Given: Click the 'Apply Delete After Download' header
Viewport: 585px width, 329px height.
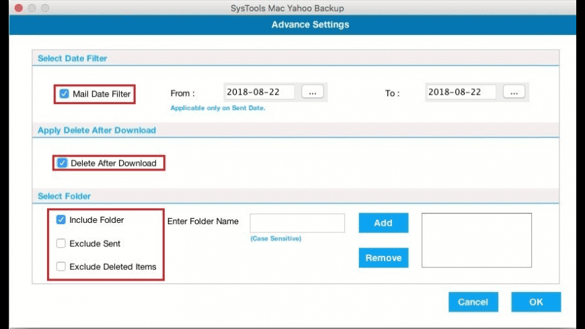Looking at the screenshot, I should [x=97, y=130].
